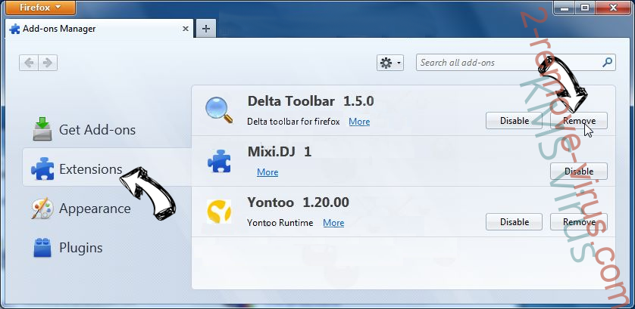The width and height of the screenshot is (635, 309).
Task: Disable the Yontoo extension
Action: click(x=514, y=222)
